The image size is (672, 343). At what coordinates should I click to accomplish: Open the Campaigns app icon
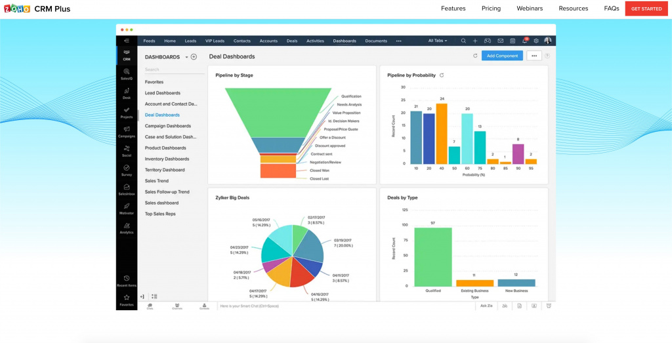click(x=127, y=131)
